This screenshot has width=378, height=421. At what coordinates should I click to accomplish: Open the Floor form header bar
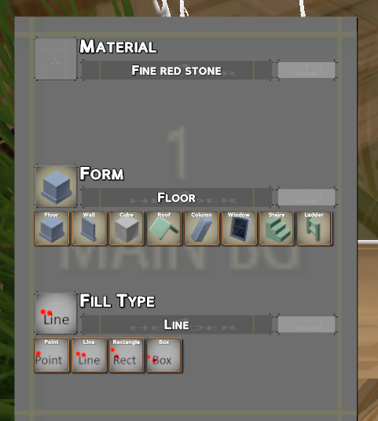(x=177, y=198)
